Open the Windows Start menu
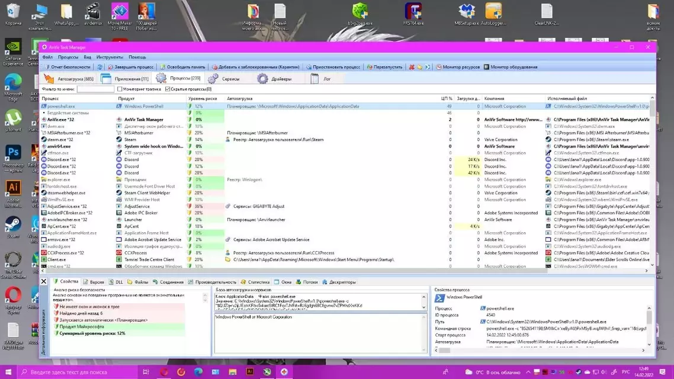674x379 pixels. 8,372
